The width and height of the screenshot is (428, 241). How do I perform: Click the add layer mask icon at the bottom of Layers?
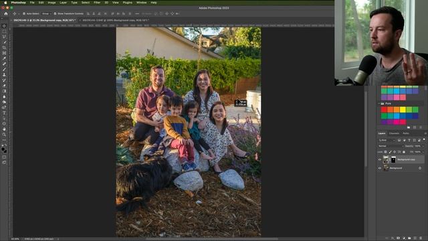[398, 238]
